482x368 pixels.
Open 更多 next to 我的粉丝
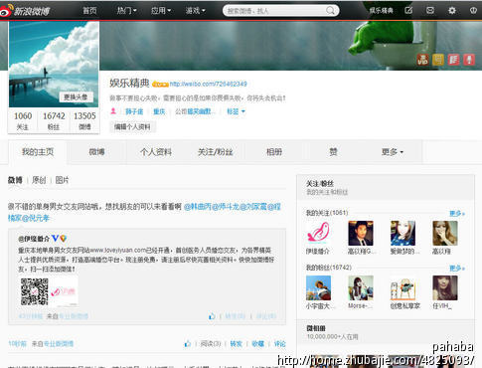(457, 268)
